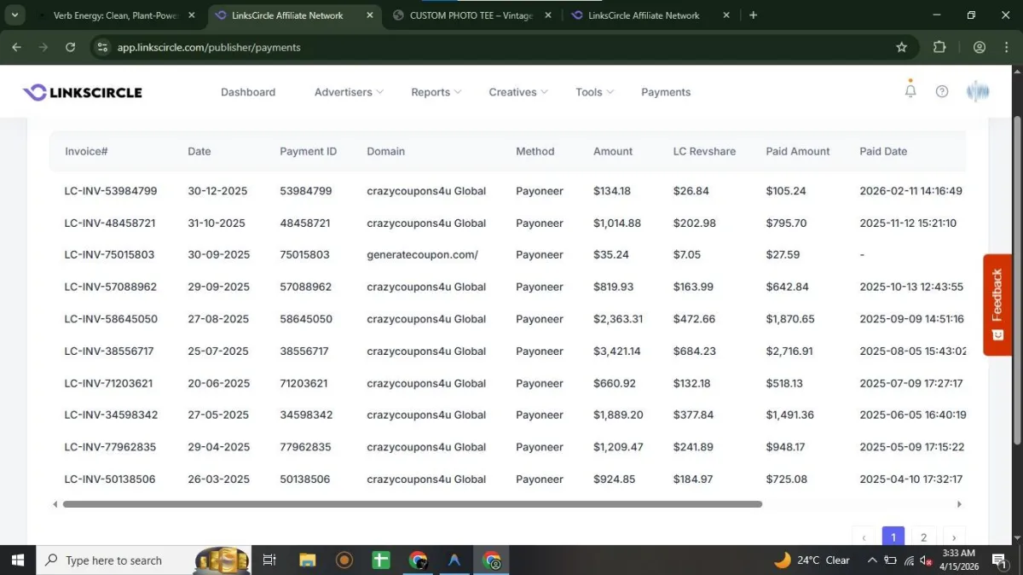Open File Explorer from the taskbar
This screenshot has height=575, width=1023.
tap(307, 560)
